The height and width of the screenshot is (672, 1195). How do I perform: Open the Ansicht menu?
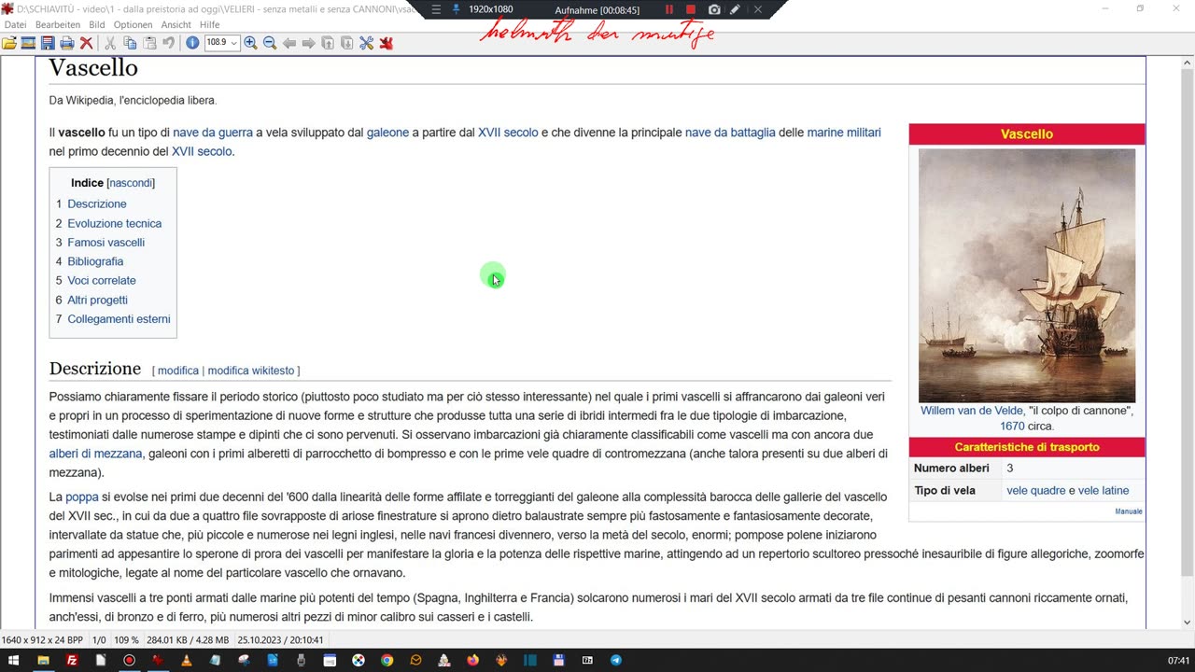176,24
